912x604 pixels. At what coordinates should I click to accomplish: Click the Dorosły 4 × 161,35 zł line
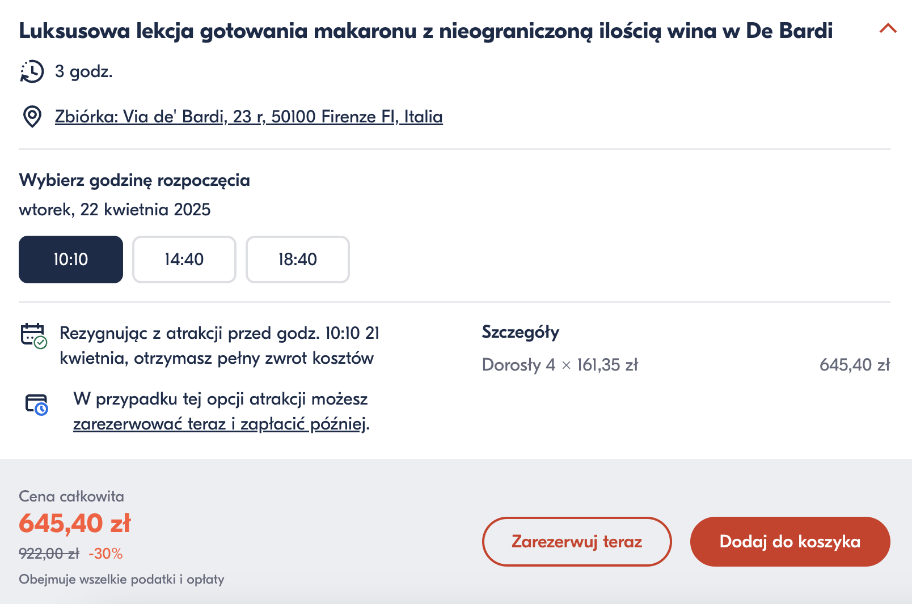[560, 365]
